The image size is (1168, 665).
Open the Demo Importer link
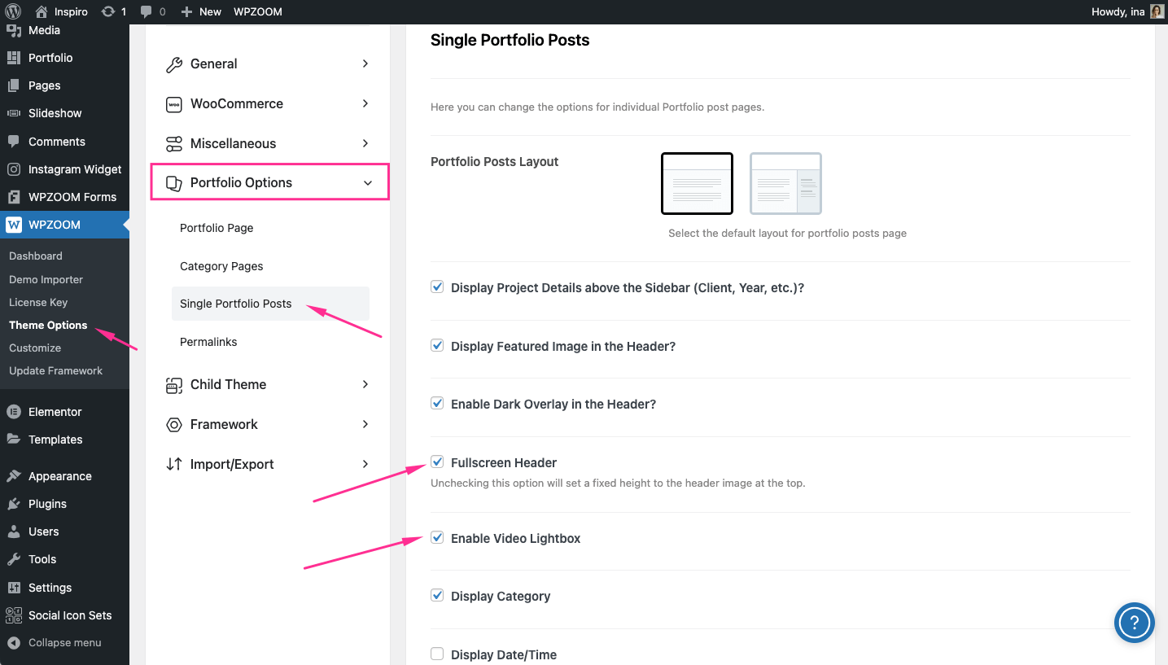pyautogui.click(x=46, y=279)
